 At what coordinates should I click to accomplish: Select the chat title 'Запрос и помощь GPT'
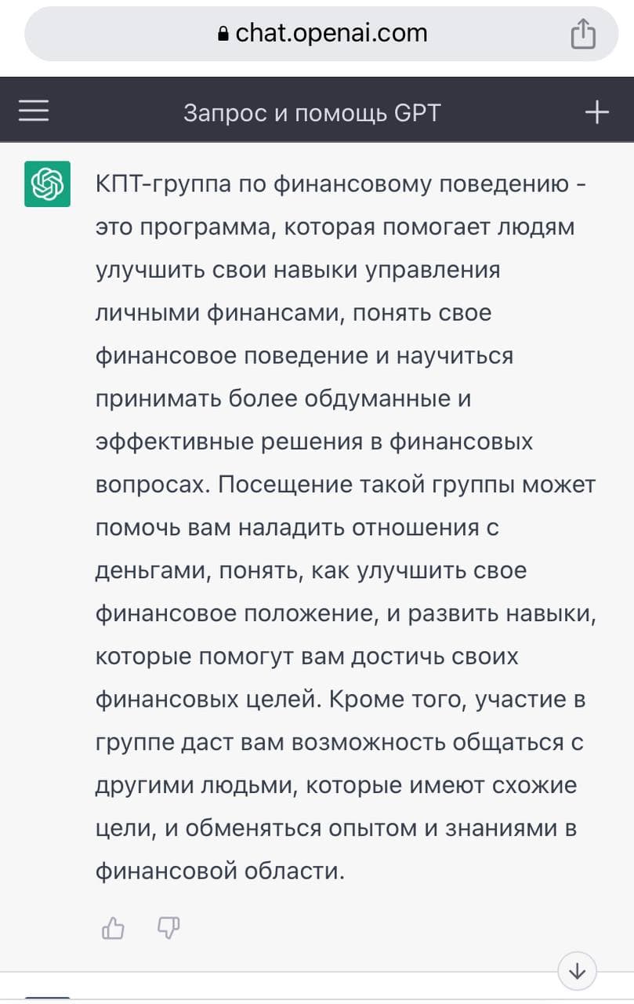[313, 110]
